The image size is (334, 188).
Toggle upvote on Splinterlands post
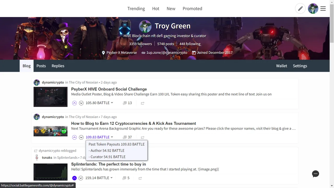point(74,178)
